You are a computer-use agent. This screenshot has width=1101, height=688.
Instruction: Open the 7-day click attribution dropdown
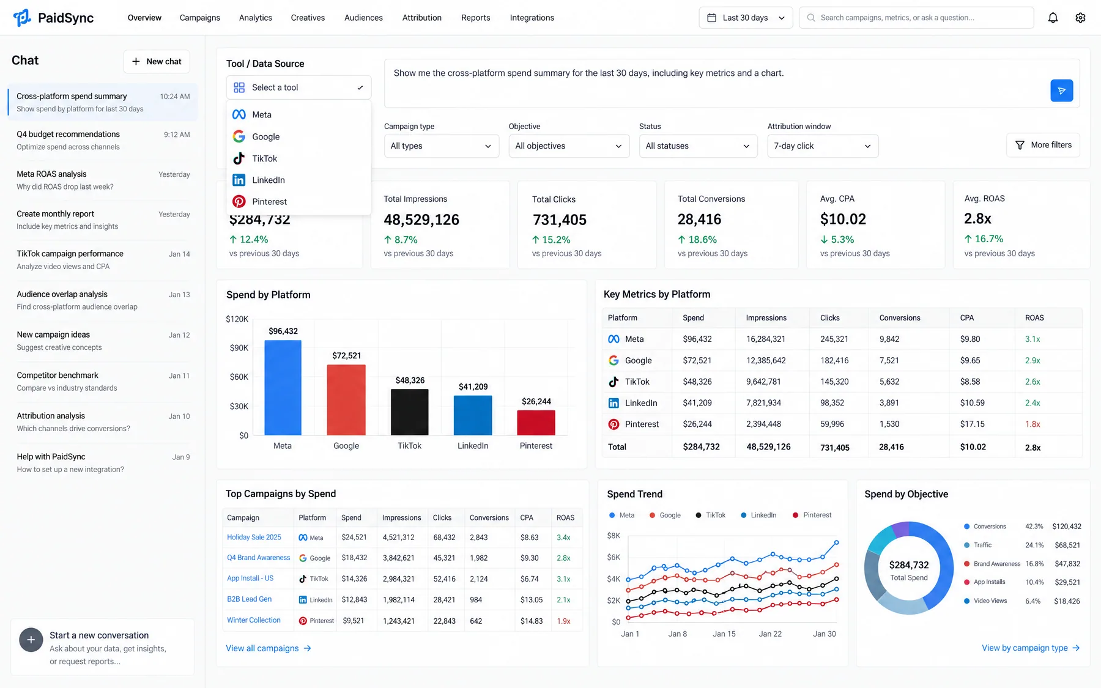pos(823,146)
